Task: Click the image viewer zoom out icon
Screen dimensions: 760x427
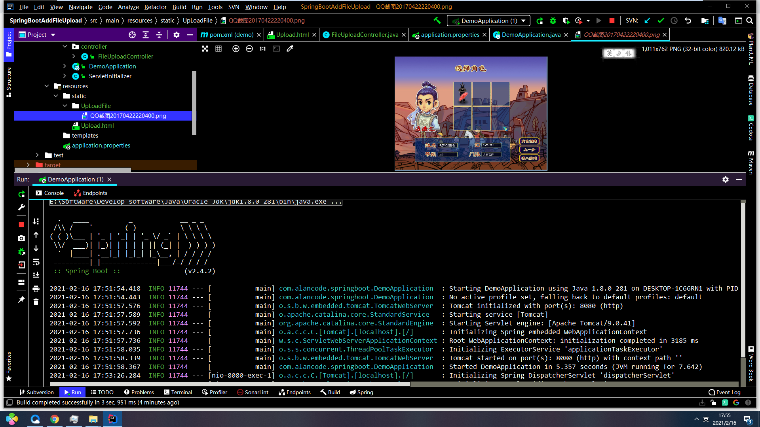Action: pyautogui.click(x=249, y=49)
